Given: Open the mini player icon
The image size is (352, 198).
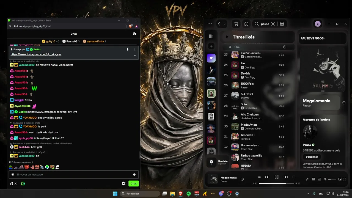Looking at the screenshot, I should (340, 179).
